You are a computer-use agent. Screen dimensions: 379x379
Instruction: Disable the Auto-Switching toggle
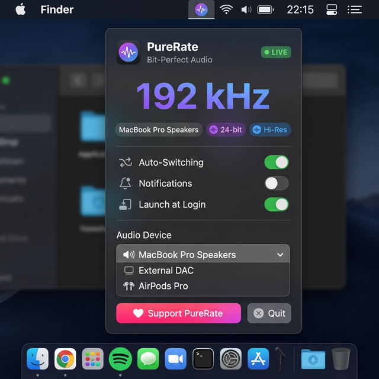click(x=277, y=162)
